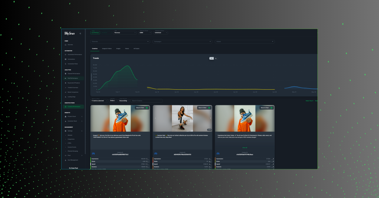The height and width of the screenshot is (198, 379).
Task: Click the Channel Performance sidebar icon
Action: point(65,73)
